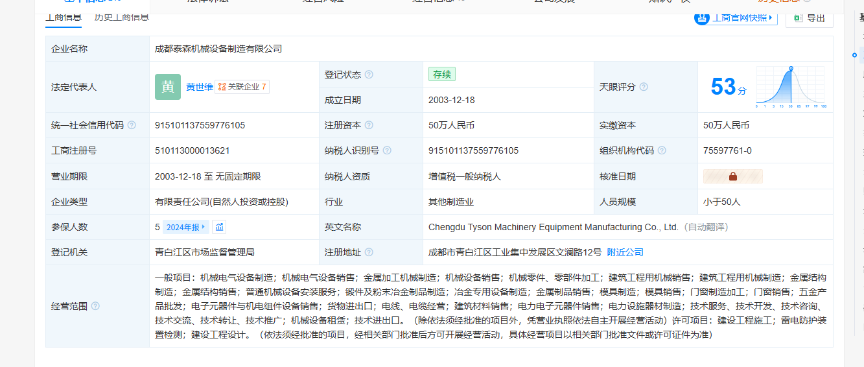Expand the 2024年报 dropdown
The height and width of the screenshot is (367, 864).
tap(186, 227)
